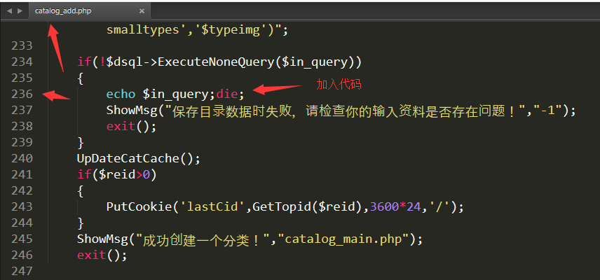Click the left tab-scroll arrow
600x280 pixels.
pyautogui.click(x=9, y=11)
